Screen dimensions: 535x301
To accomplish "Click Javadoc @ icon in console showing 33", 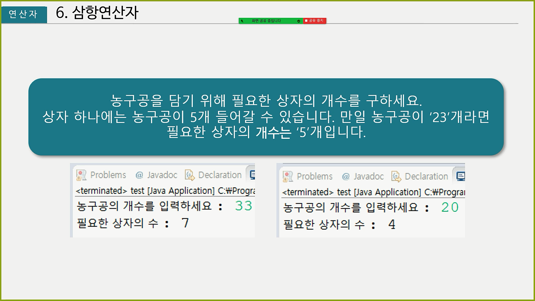I will point(139,175).
